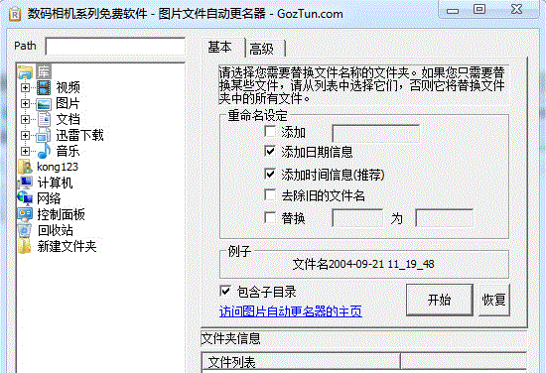Image resolution: width=546 pixels, height=373 pixels.
Task: Click the 新建文件夹 folder icon
Action: [x=25, y=246]
